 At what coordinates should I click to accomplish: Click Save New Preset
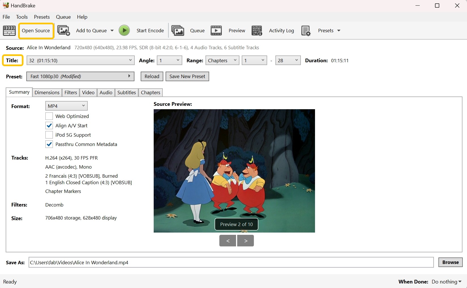187,76
